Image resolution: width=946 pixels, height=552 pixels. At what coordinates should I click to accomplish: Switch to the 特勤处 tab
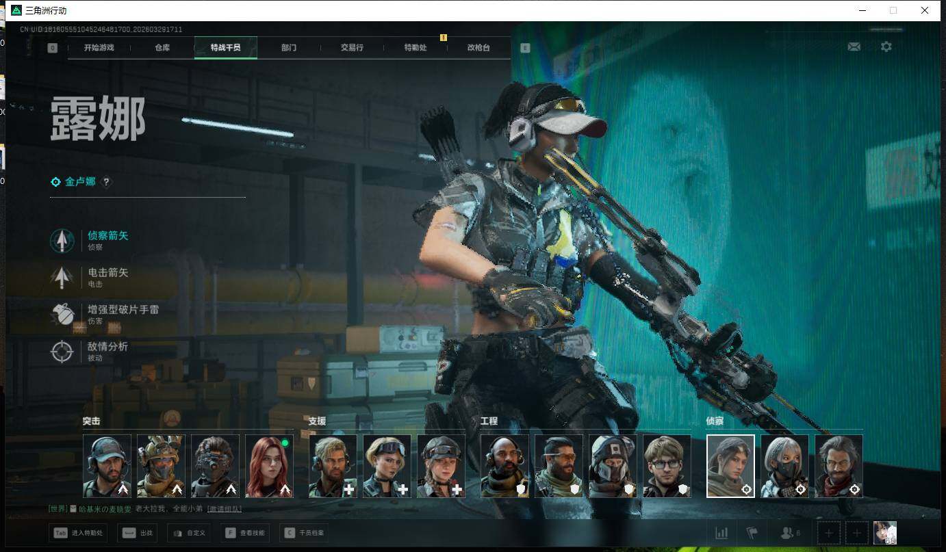416,48
